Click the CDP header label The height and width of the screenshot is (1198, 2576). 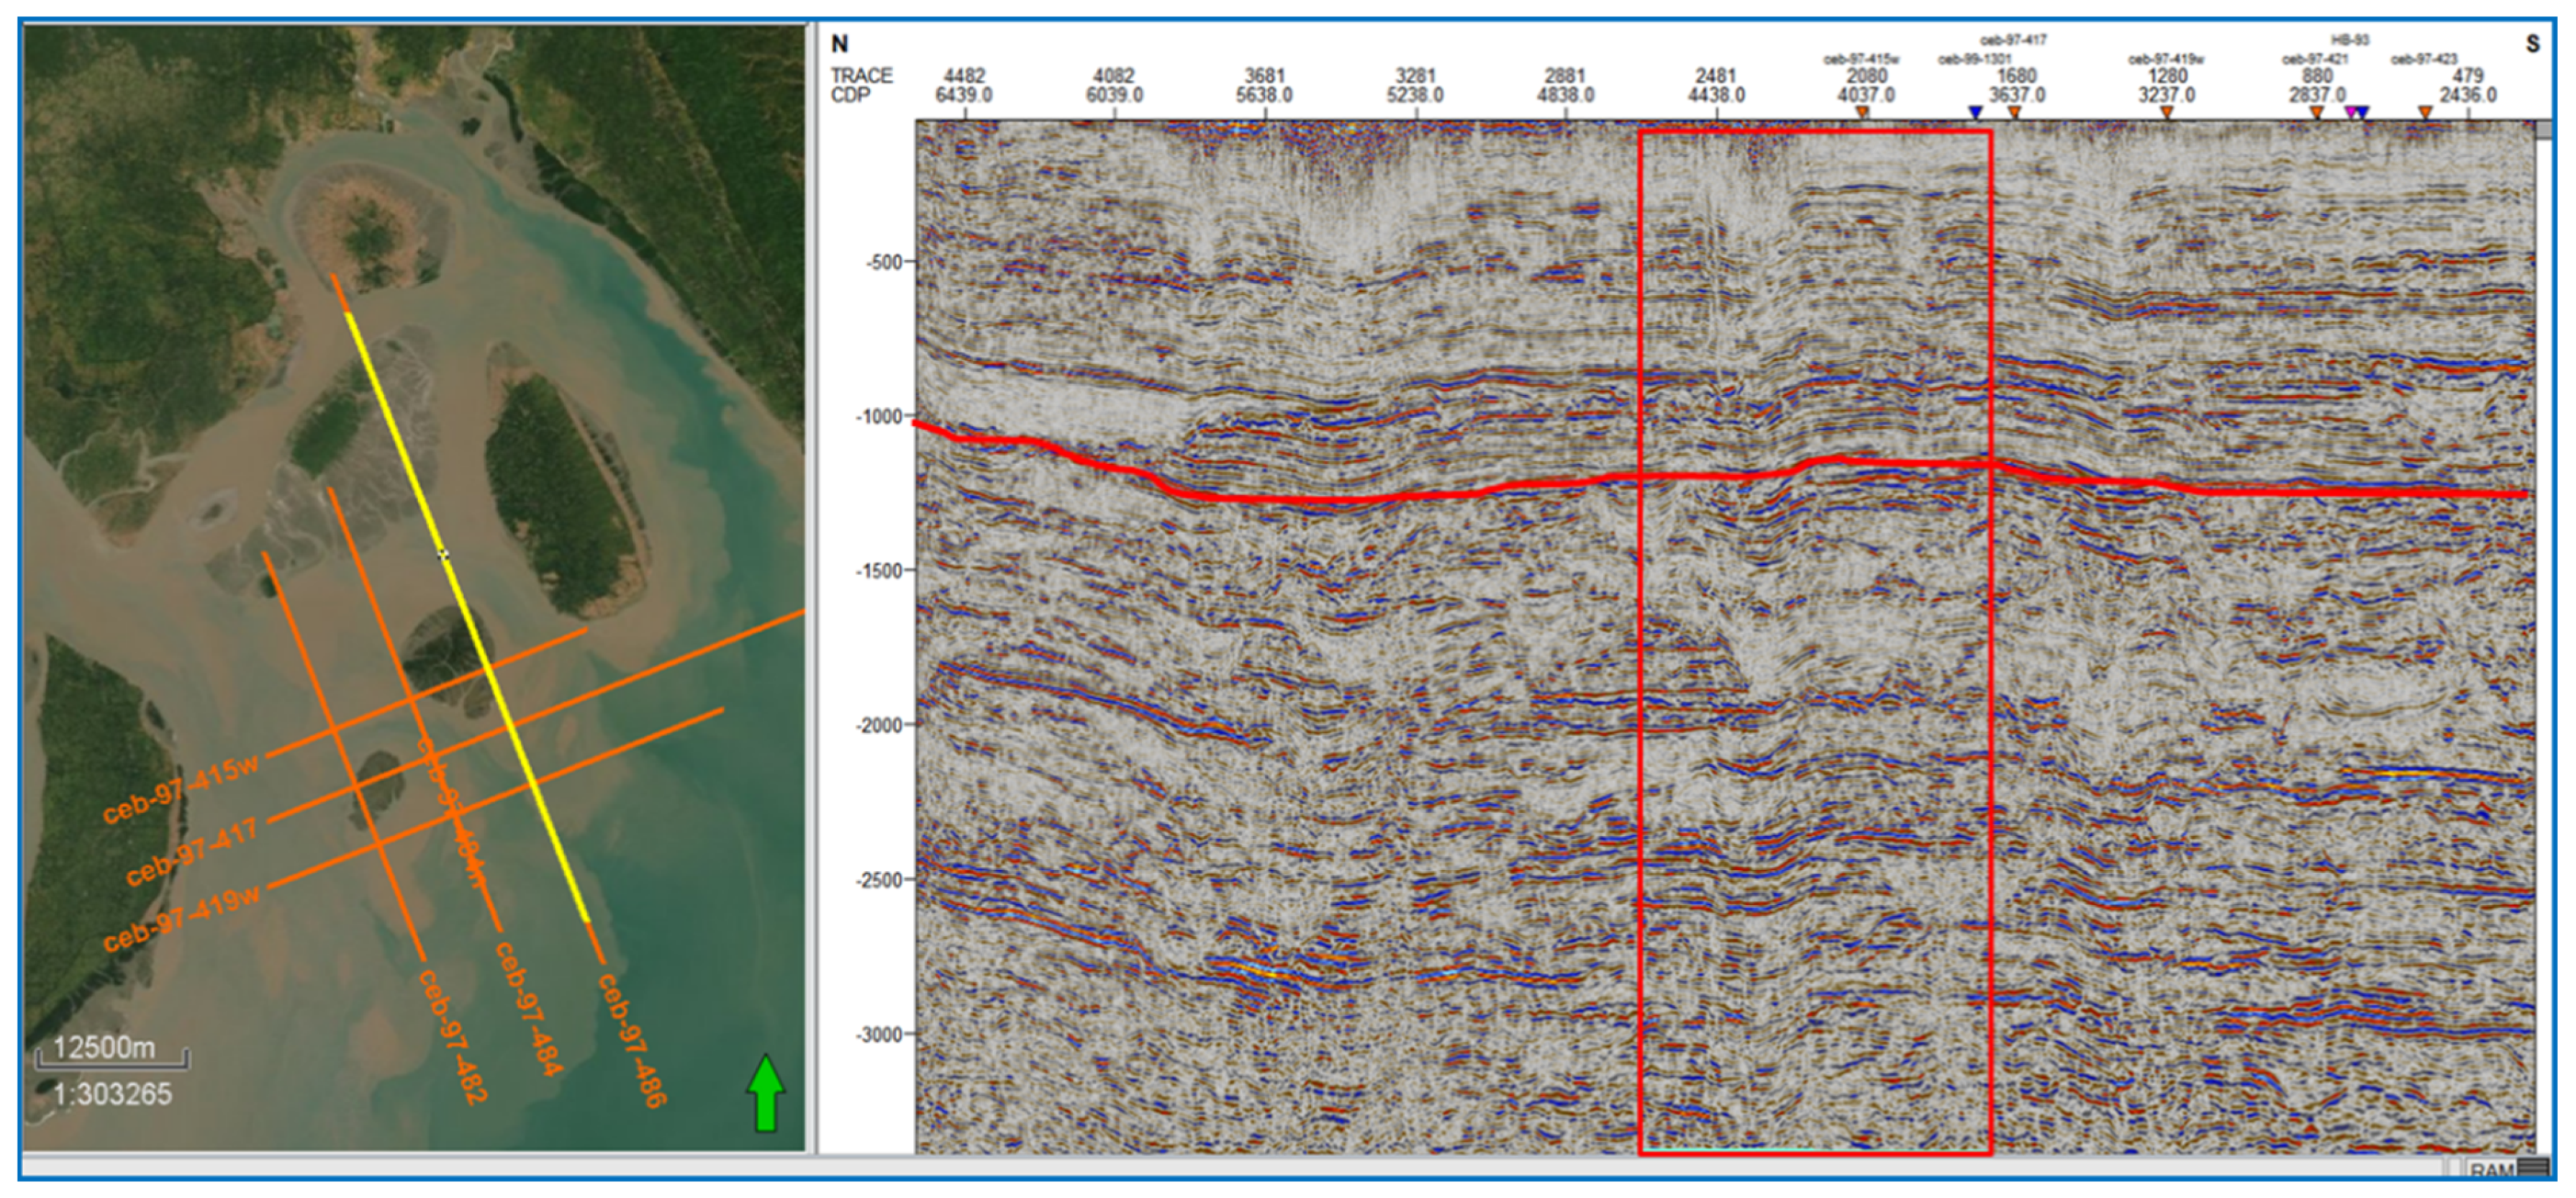coord(850,95)
